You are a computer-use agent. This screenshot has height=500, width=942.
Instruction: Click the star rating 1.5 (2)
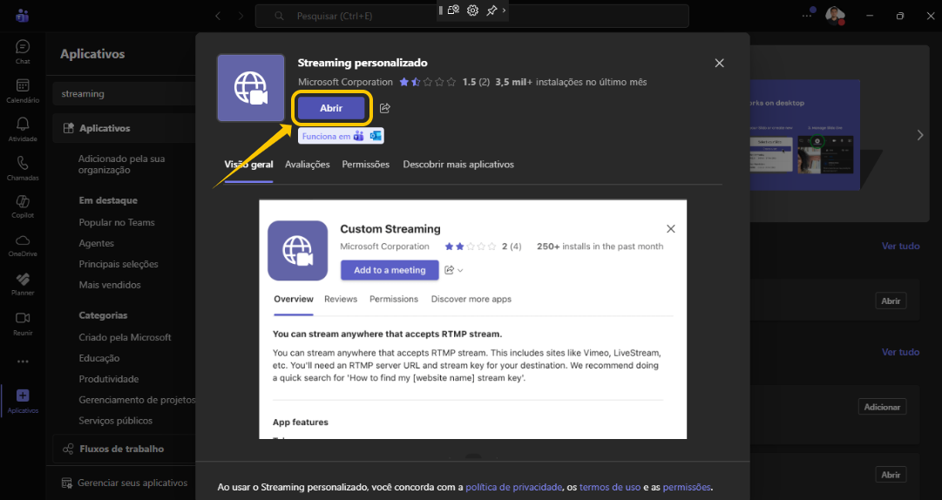coord(444,82)
